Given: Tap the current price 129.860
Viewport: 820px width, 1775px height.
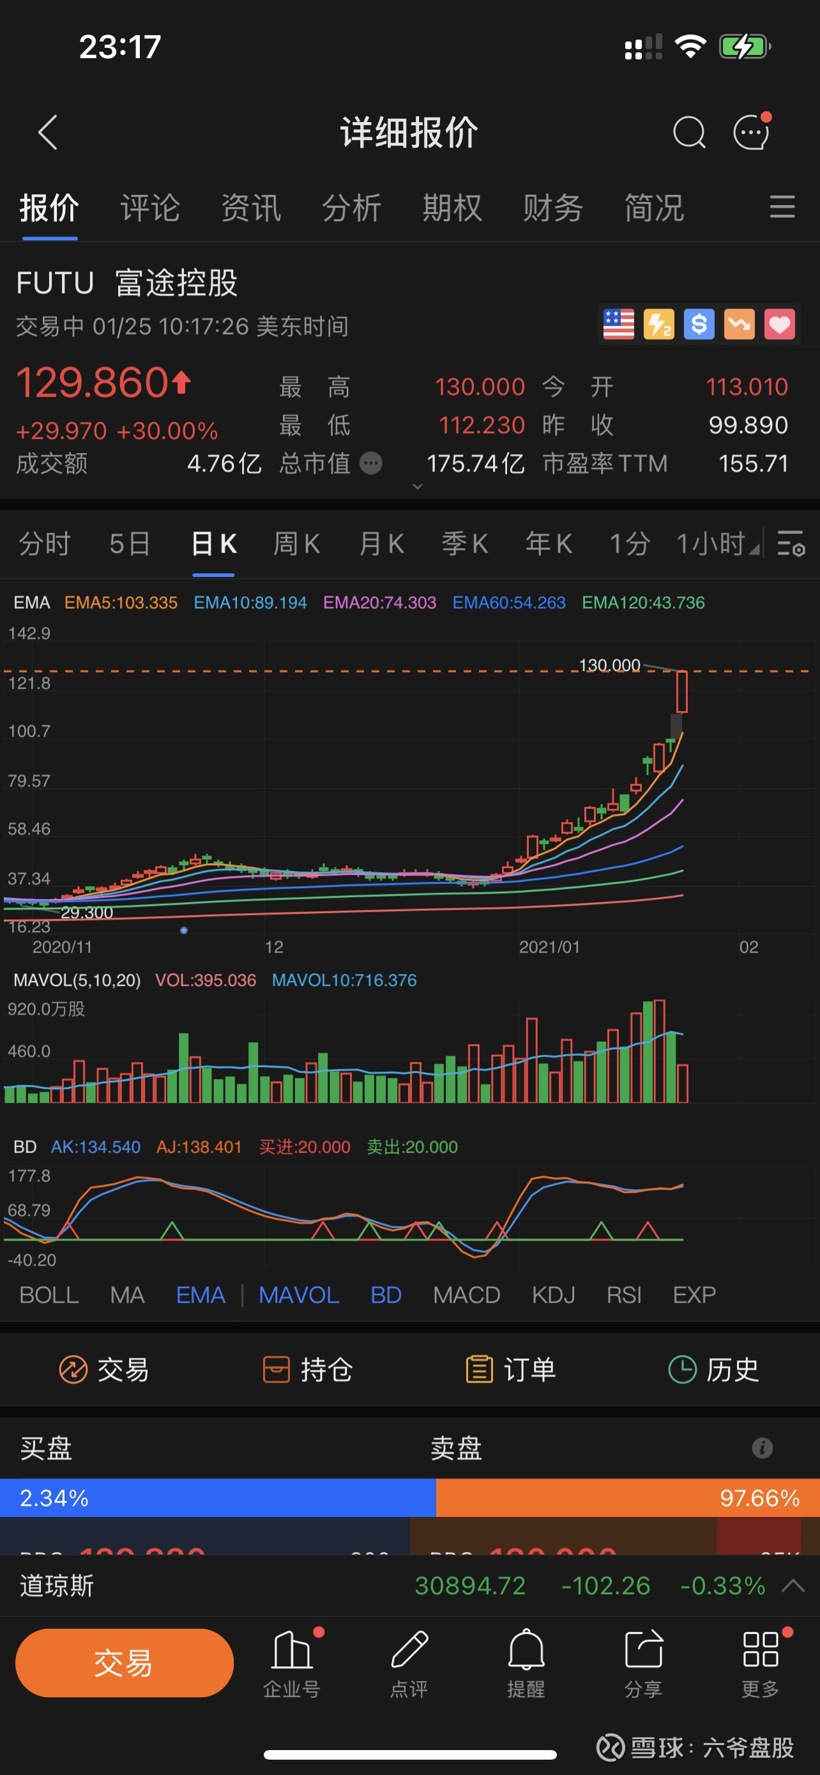Looking at the screenshot, I should (92, 383).
